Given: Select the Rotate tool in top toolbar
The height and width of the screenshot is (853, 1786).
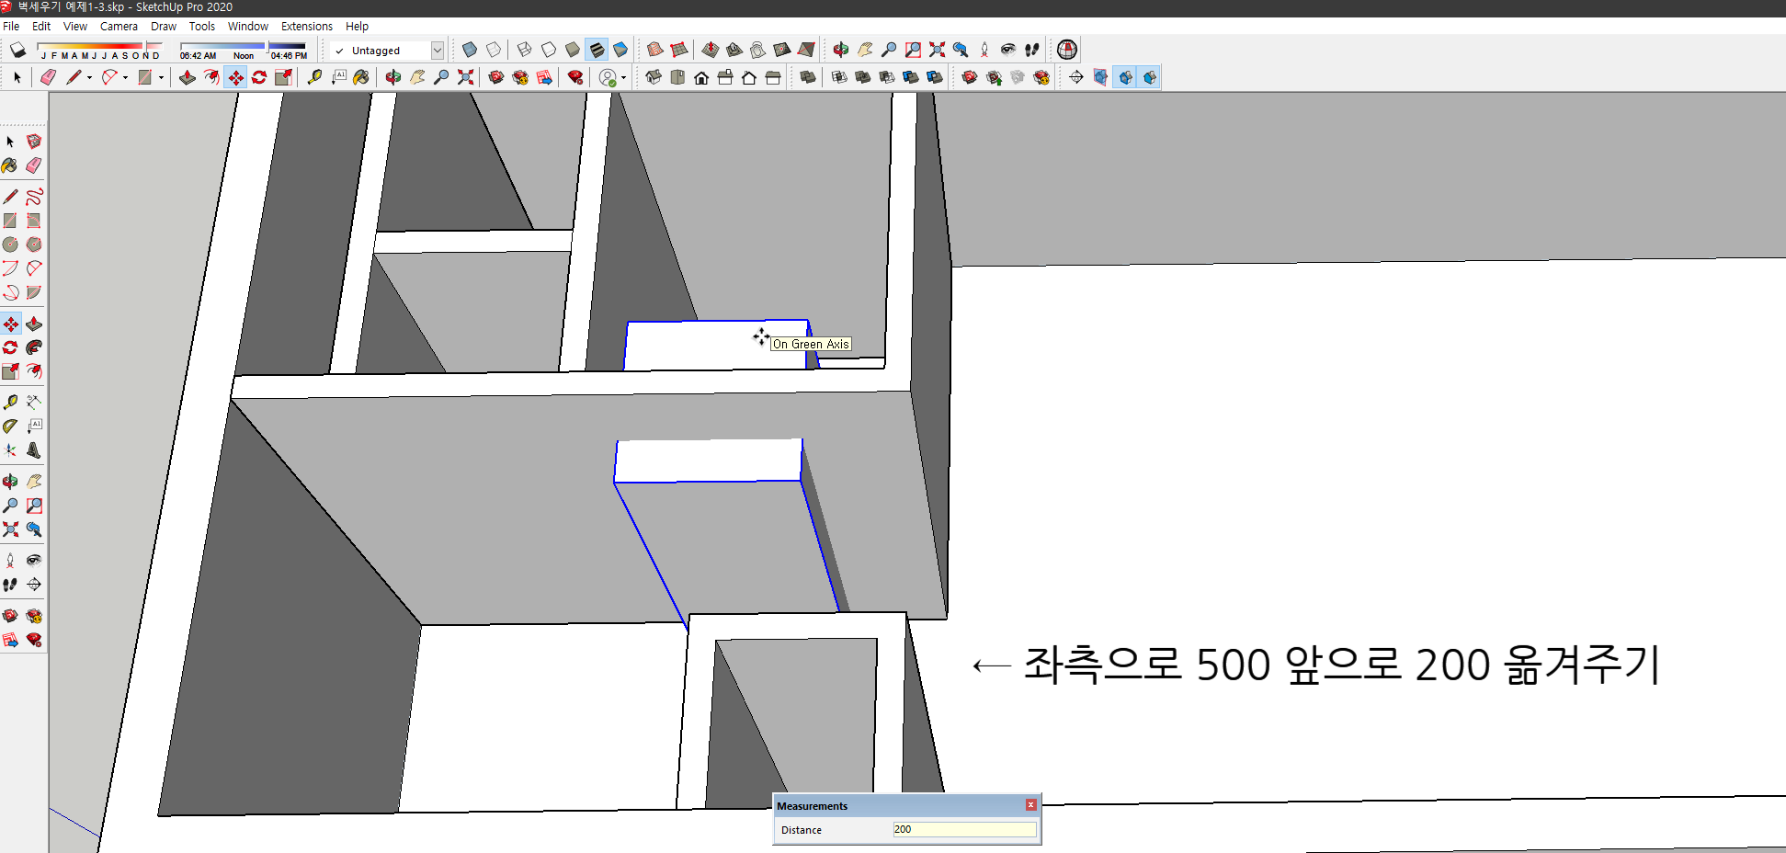Looking at the screenshot, I should (259, 77).
